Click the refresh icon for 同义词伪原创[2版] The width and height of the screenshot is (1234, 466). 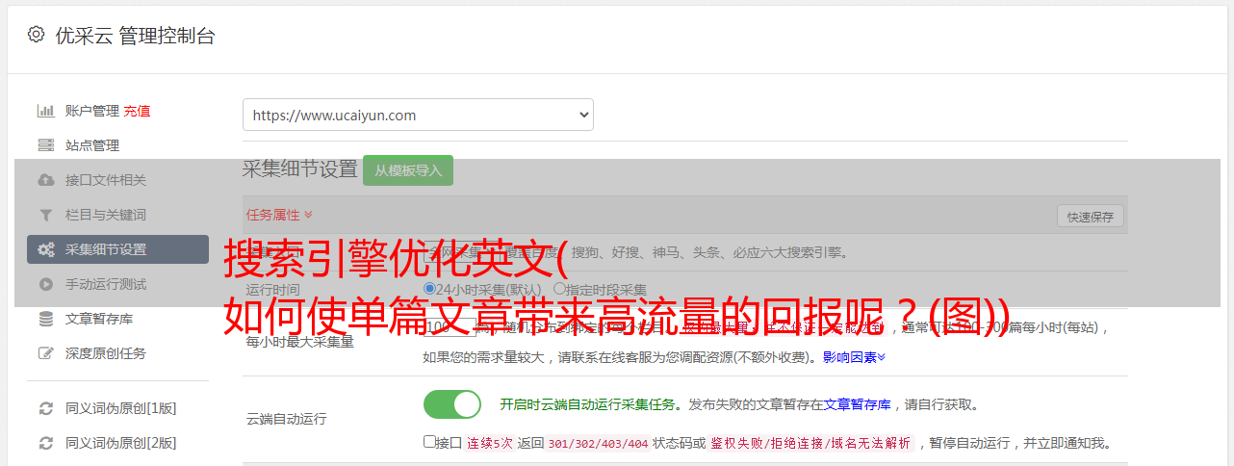(45, 443)
